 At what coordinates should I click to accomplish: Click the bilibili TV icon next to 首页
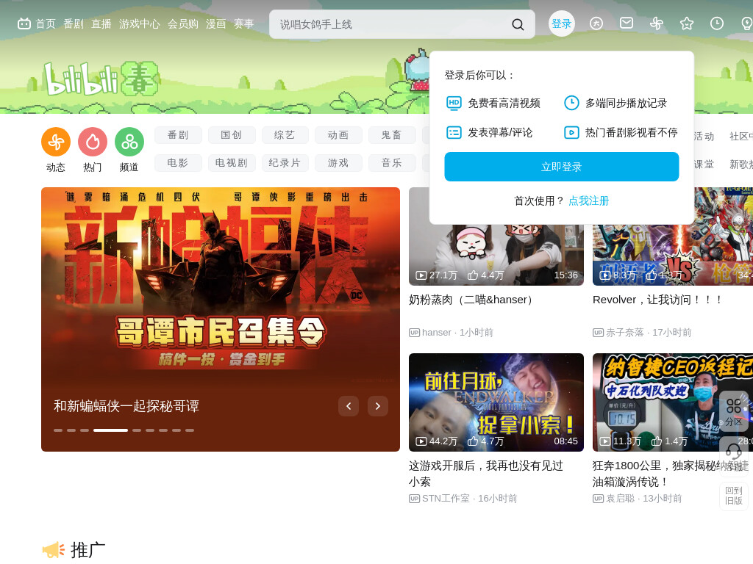coord(24,23)
